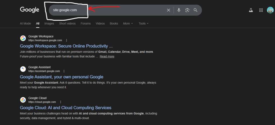Switch to the Forums tab
Viewport: 275px width, 125px height.
click(86, 23)
